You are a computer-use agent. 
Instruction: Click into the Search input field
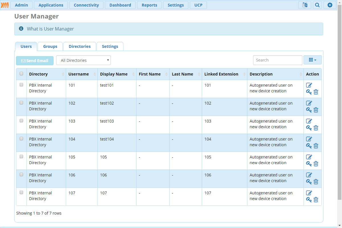[x=277, y=60]
